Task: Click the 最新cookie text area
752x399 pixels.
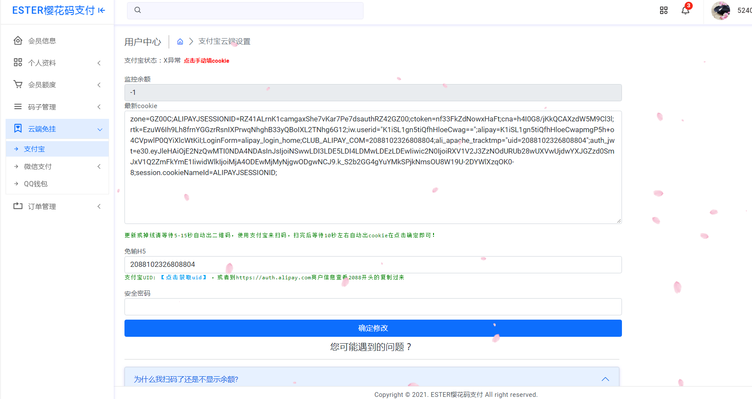Action: [373, 167]
